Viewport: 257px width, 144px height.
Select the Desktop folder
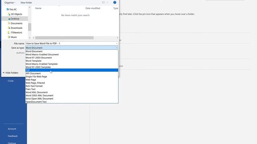(15, 19)
